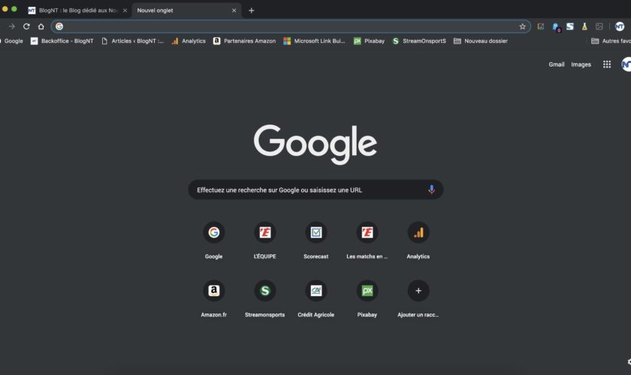Open the Google apps grid
The width and height of the screenshot is (631, 375).
coord(607,64)
